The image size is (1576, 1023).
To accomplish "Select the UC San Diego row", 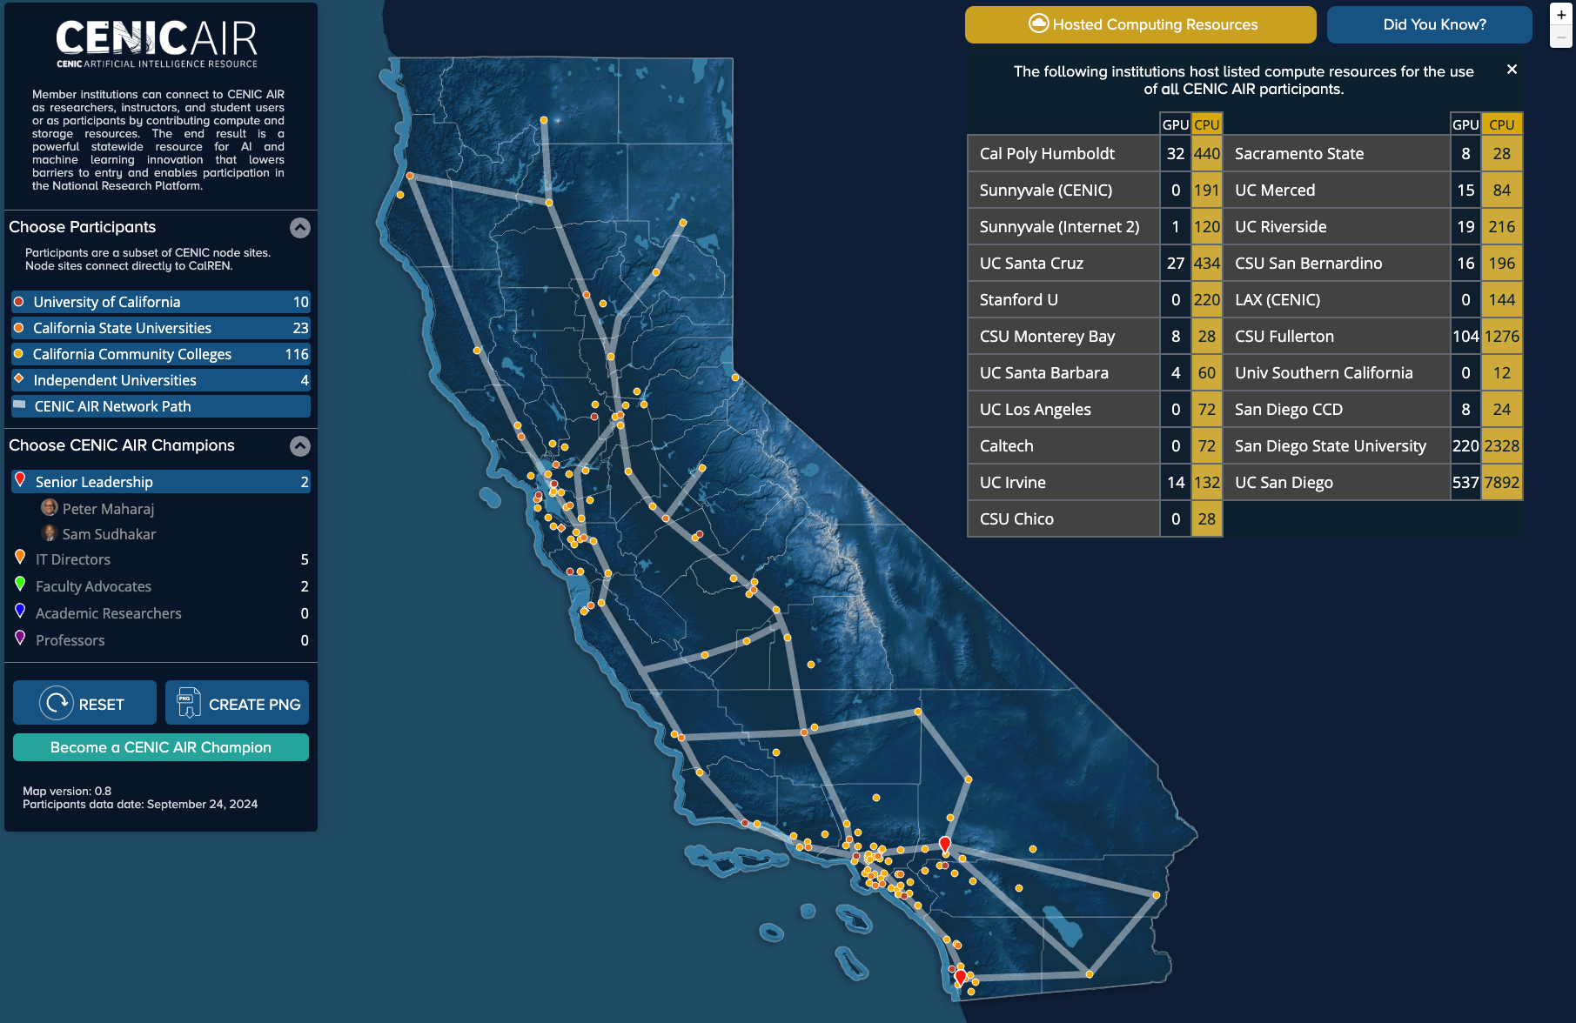I will [x=1373, y=482].
